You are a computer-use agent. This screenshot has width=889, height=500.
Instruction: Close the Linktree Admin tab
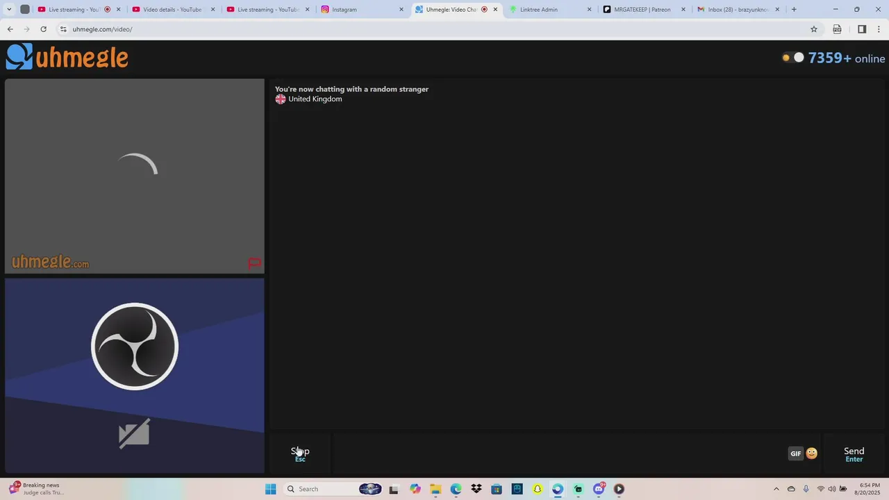(590, 10)
